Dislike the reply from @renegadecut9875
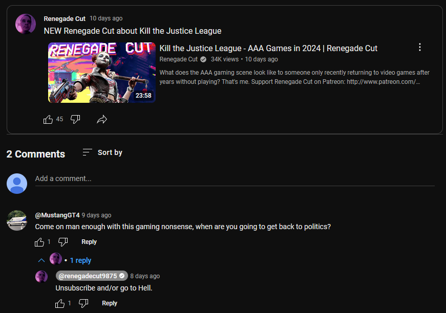Image resolution: width=446 pixels, height=313 pixels. click(83, 304)
